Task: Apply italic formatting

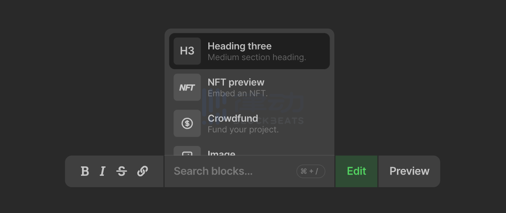Action: (x=103, y=171)
